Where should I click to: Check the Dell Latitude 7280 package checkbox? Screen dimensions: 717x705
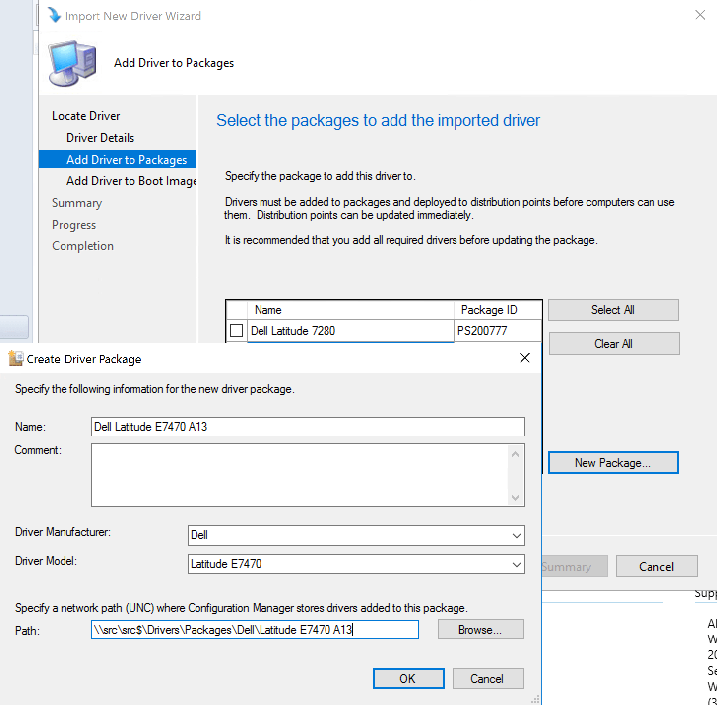tap(236, 331)
